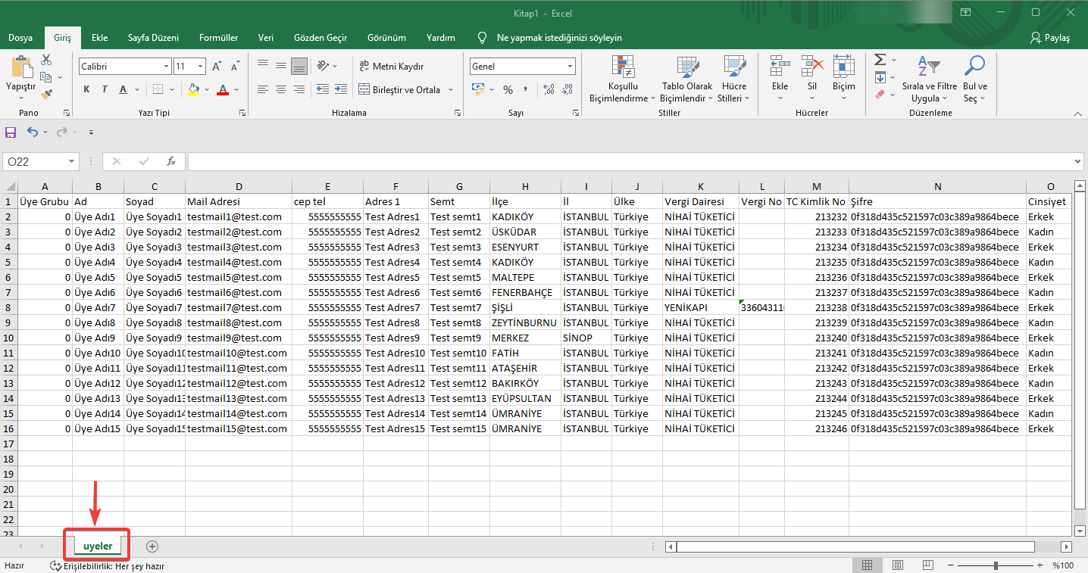Toggle center horizontal alignment
This screenshot has width=1088, height=573.
click(281, 89)
